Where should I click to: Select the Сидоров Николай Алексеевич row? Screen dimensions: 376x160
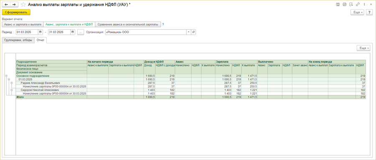(51, 90)
